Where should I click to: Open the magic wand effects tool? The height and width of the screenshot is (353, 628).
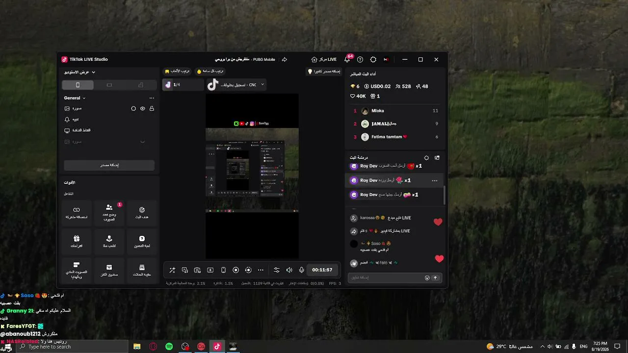(x=172, y=270)
